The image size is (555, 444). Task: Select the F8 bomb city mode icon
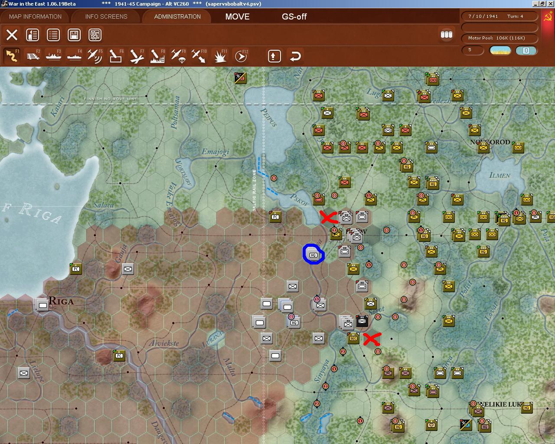tap(157, 56)
